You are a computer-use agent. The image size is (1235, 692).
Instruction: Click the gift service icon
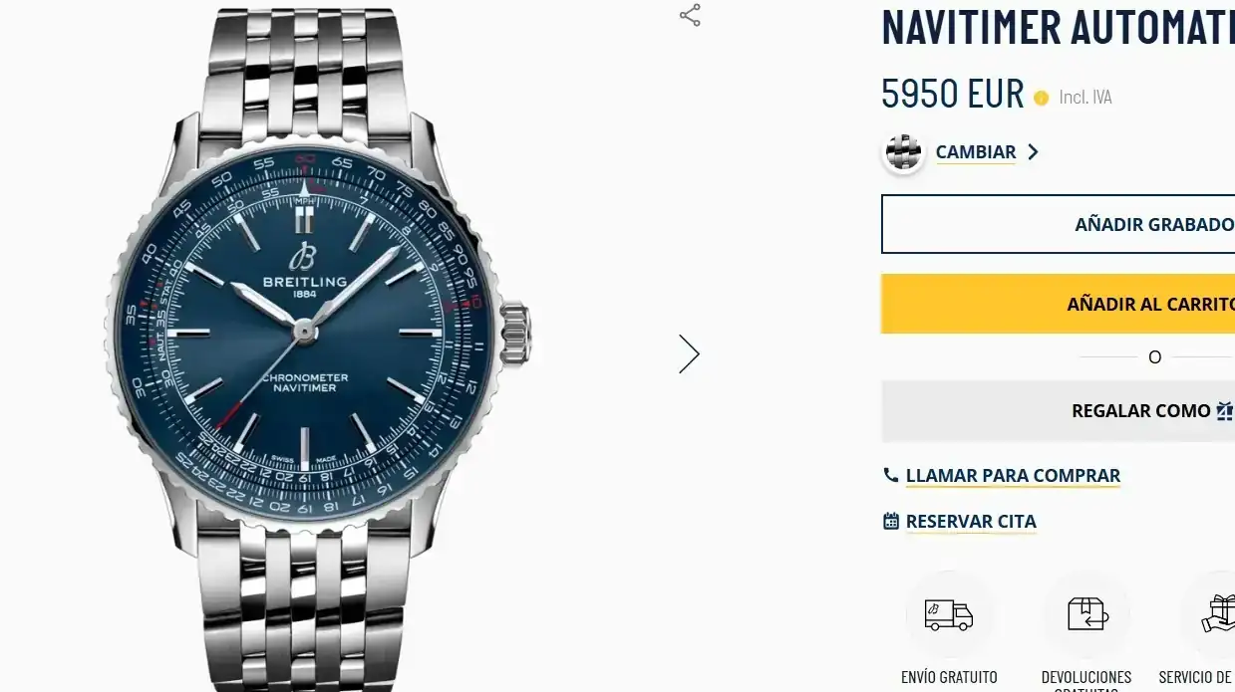tap(1216, 614)
